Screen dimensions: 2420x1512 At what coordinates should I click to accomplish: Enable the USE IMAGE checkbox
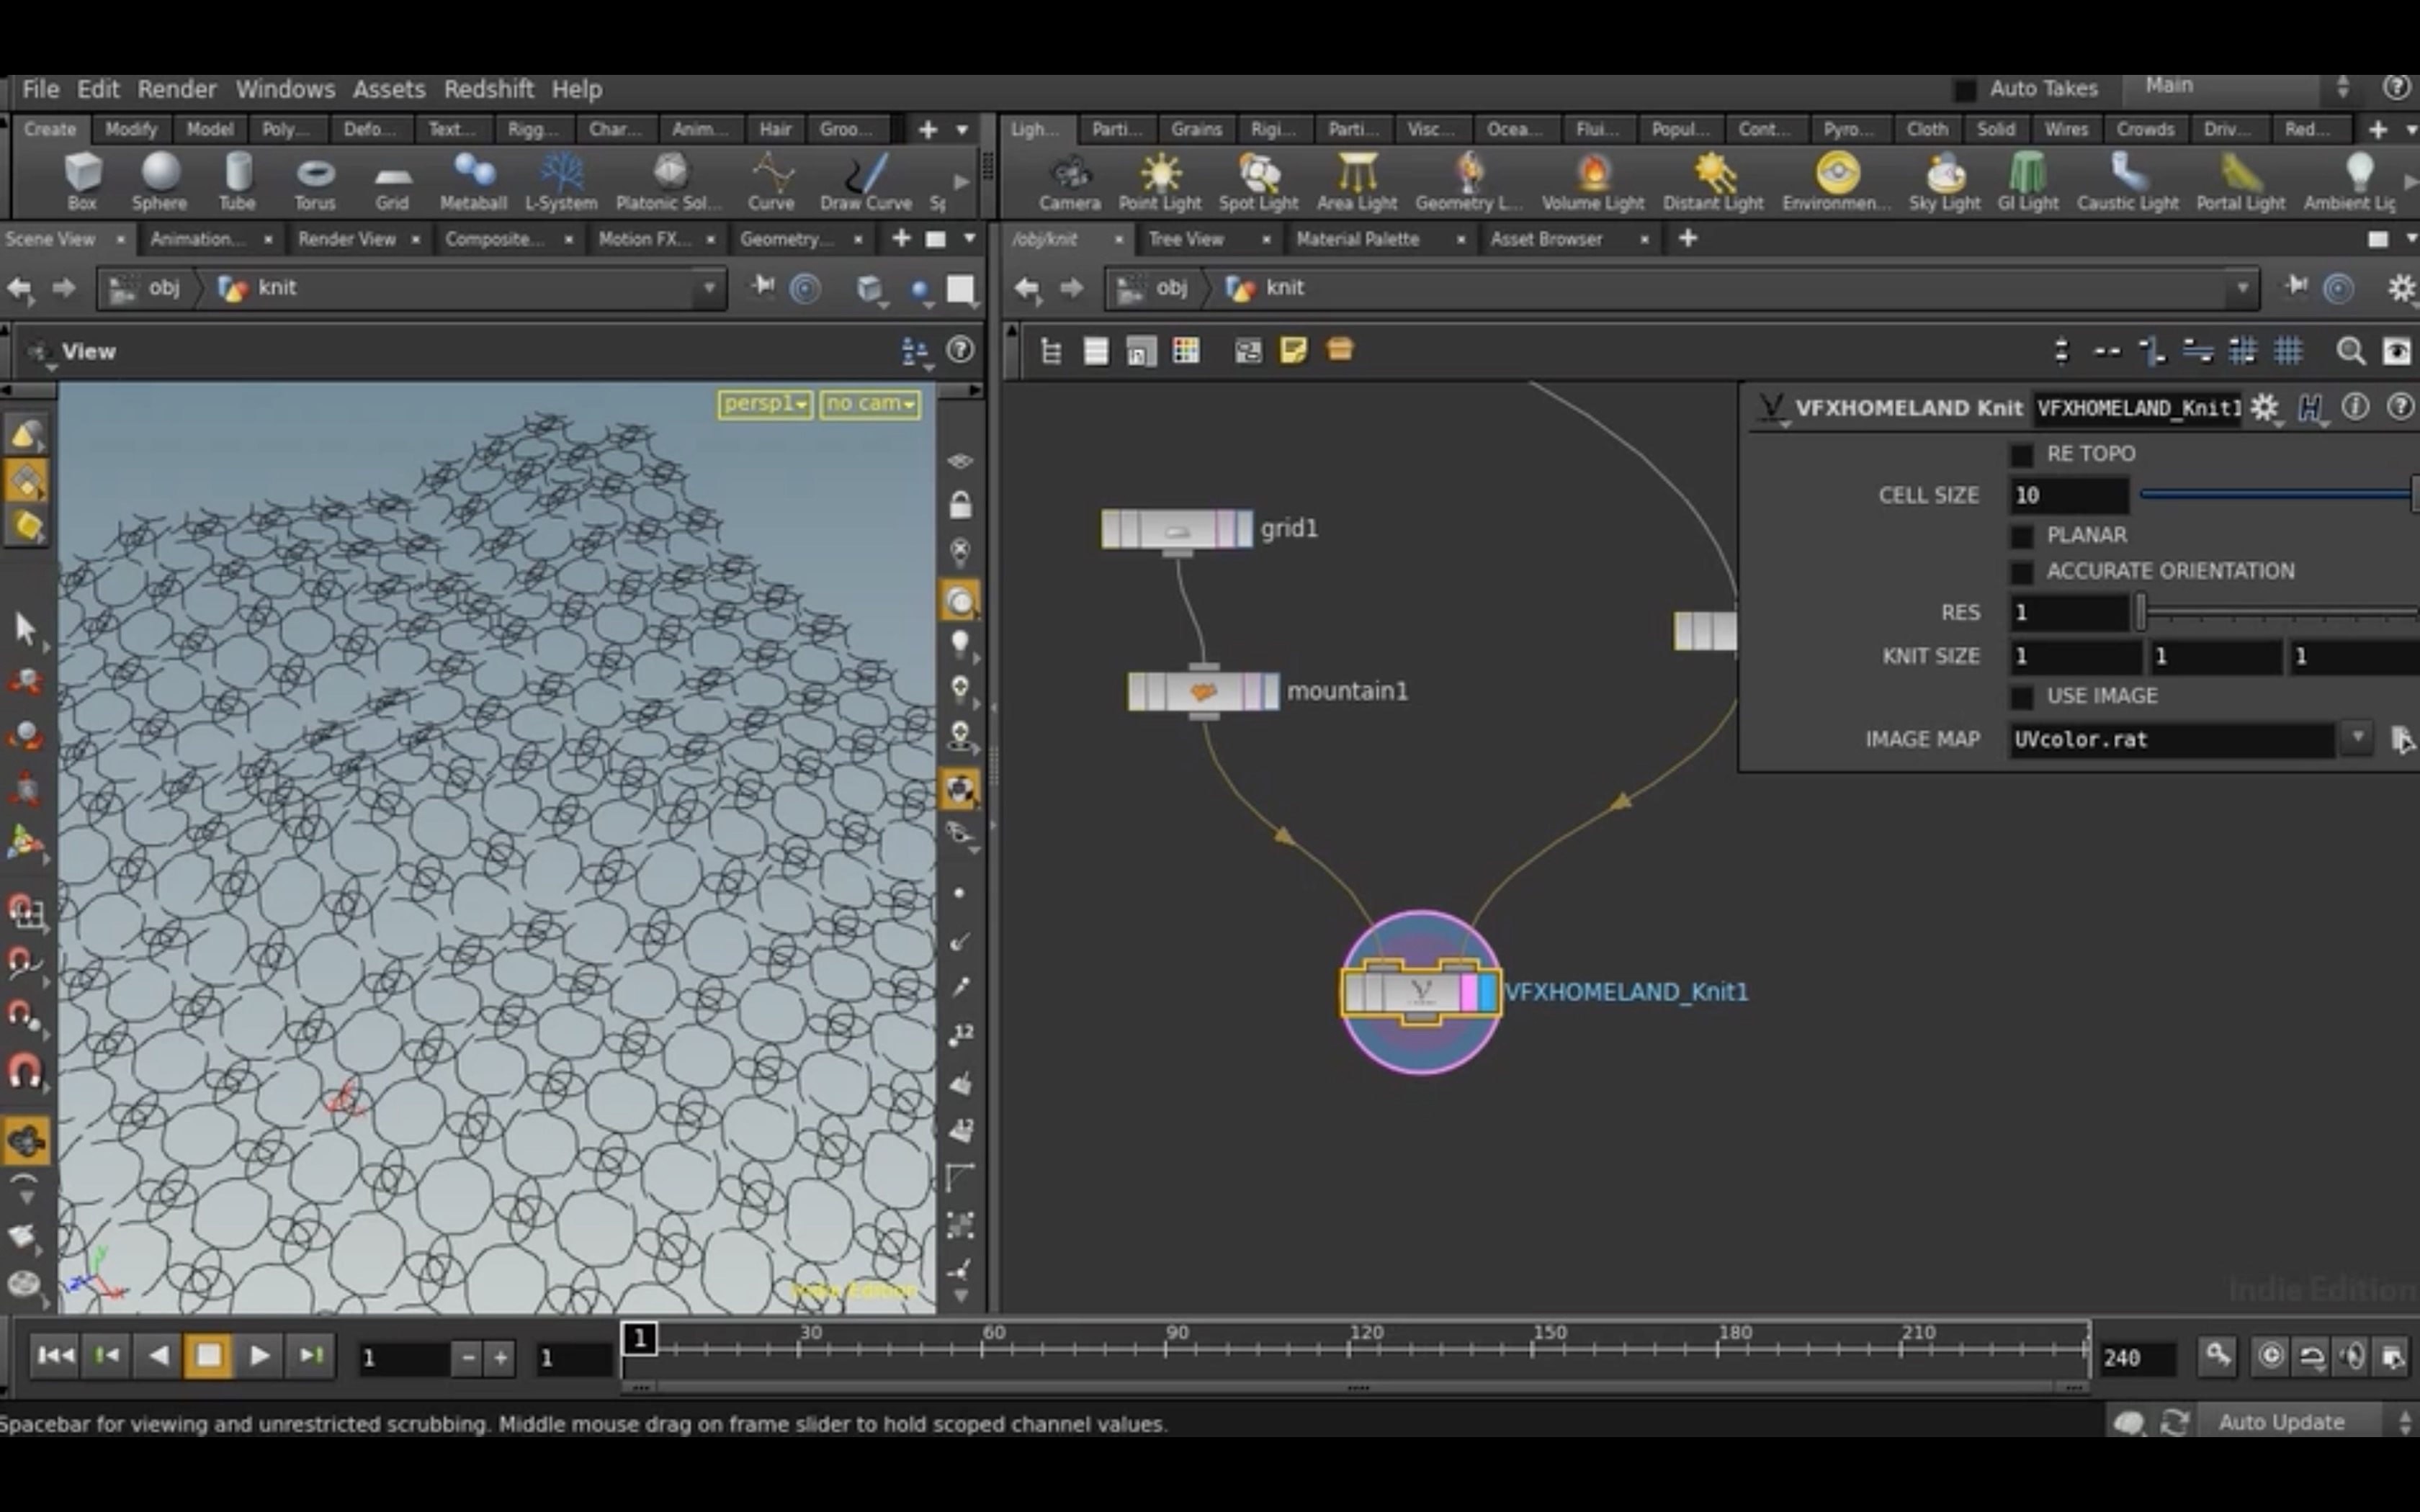click(2022, 697)
